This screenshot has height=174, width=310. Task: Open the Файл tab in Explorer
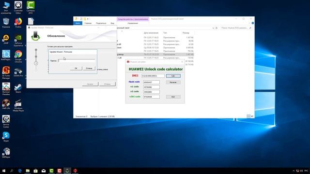[77, 23]
